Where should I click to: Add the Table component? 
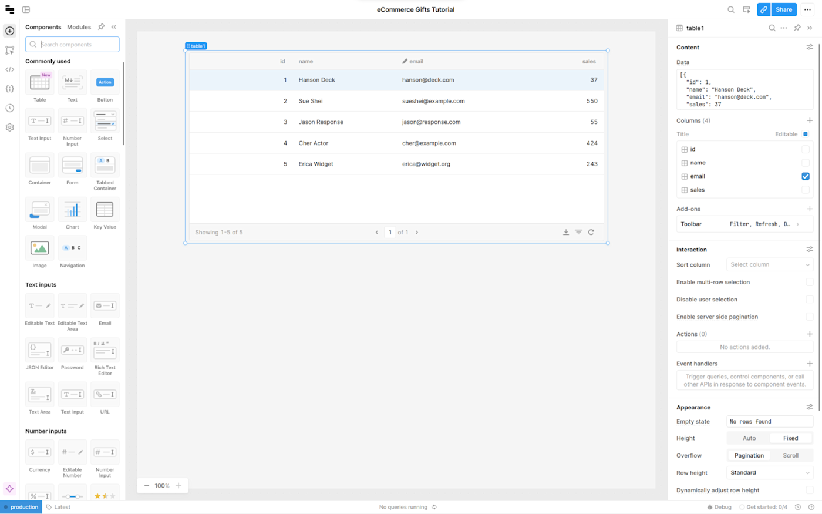coord(40,86)
